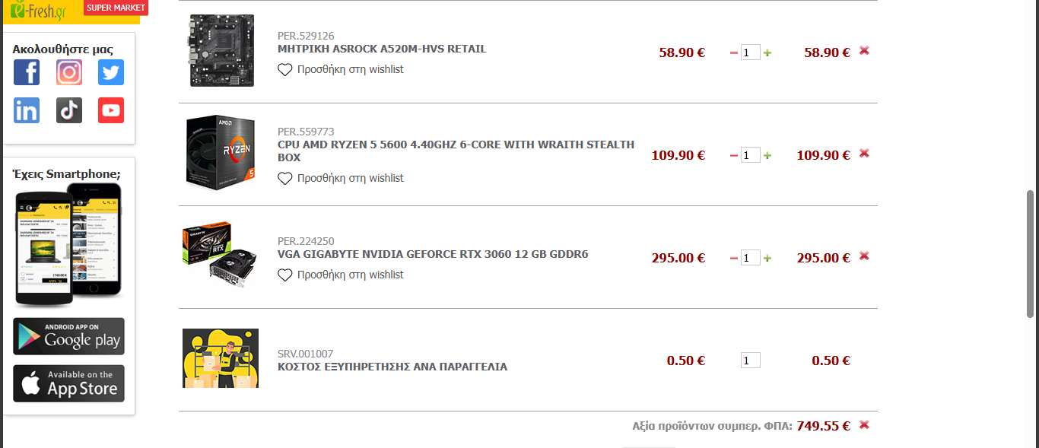Click the page's vertical scrollbar thumb
The width and height of the screenshot is (1039, 448).
(1031, 253)
